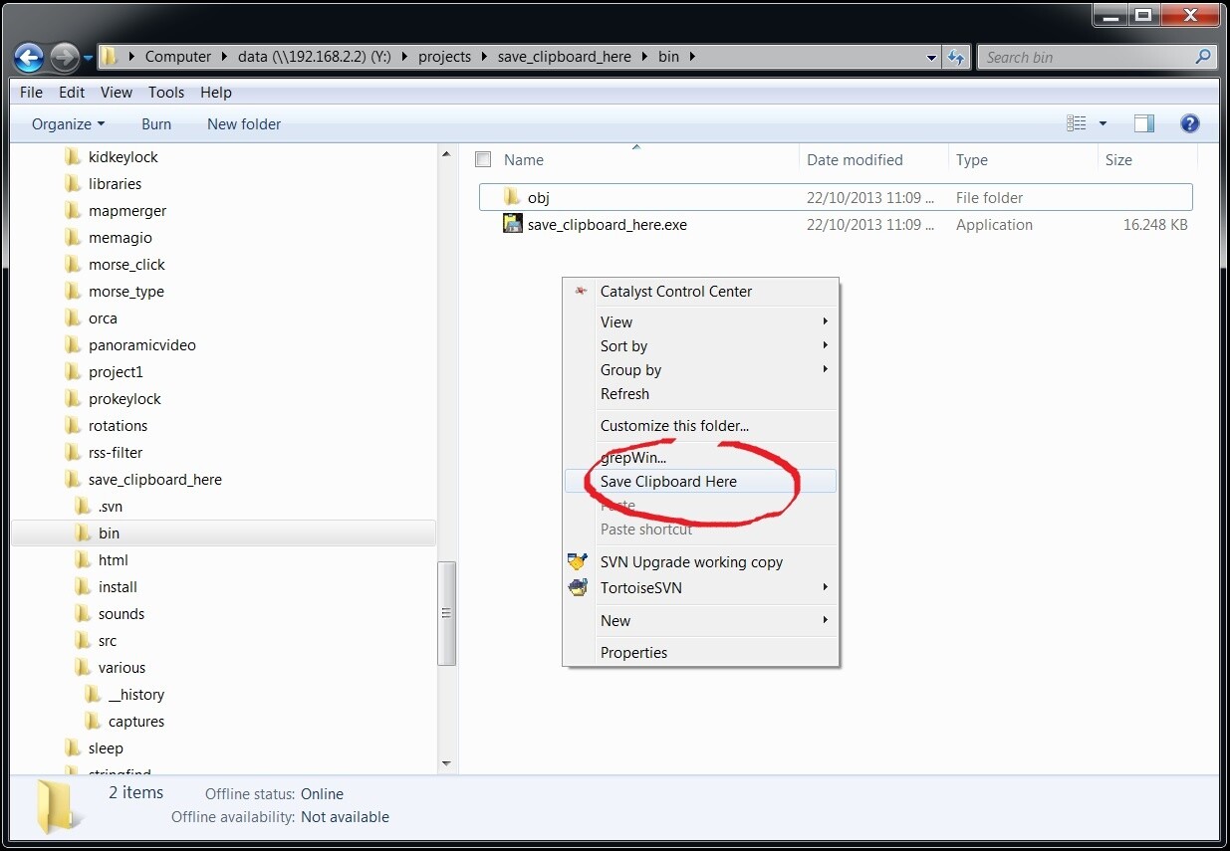The image size is (1230, 851).
Task: Select save_clipboard_here folder in tree
Action: click(154, 479)
